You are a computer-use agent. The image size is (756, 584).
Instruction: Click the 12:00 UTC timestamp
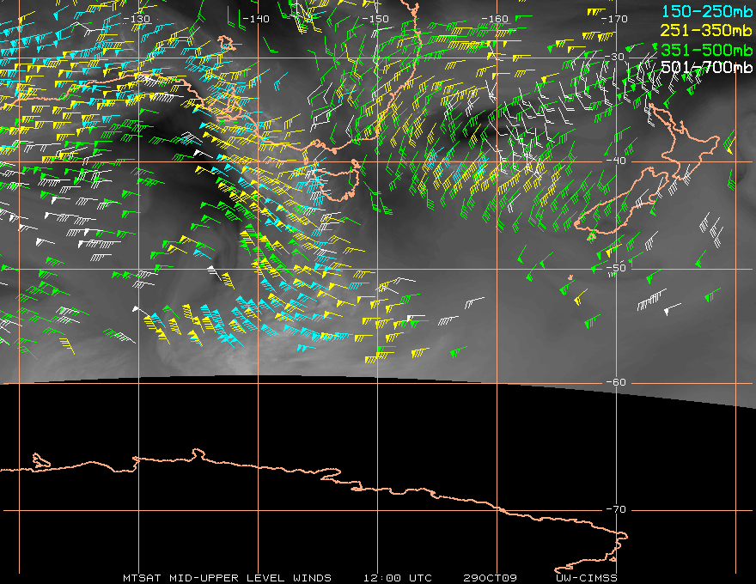click(397, 578)
